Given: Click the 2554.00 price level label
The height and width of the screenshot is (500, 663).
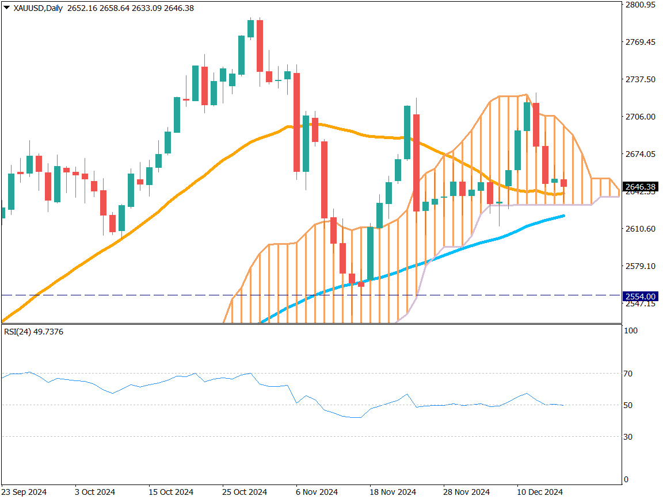Looking at the screenshot, I should [x=641, y=296].
